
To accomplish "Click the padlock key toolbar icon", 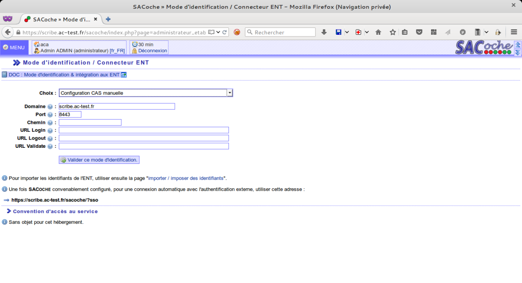I will click(x=498, y=32).
